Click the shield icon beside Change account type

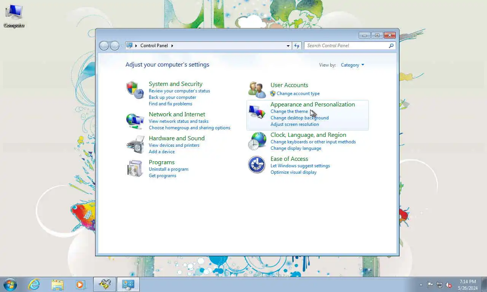tap(273, 94)
